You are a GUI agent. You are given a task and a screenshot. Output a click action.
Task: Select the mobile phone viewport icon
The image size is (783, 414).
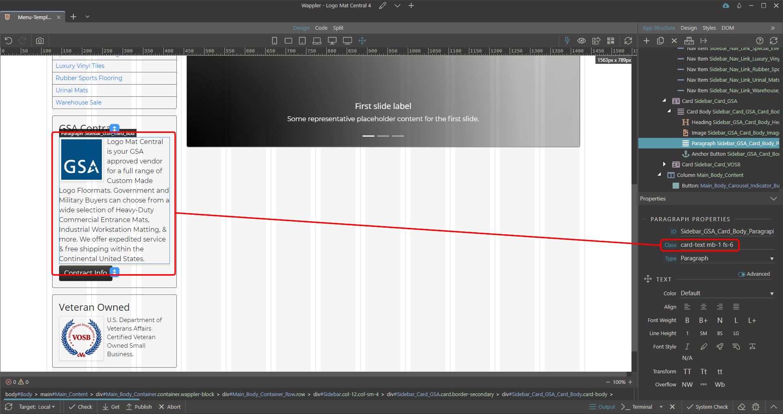point(275,41)
